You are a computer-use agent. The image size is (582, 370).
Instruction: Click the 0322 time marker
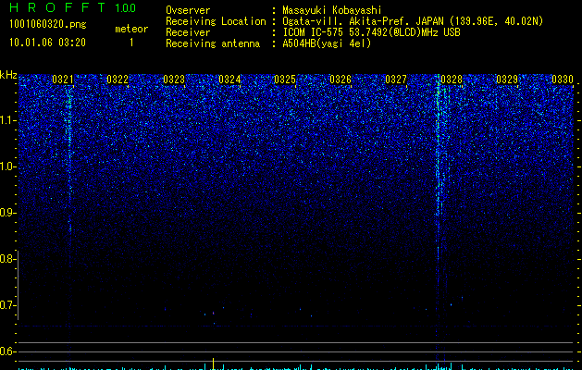(x=118, y=80)
